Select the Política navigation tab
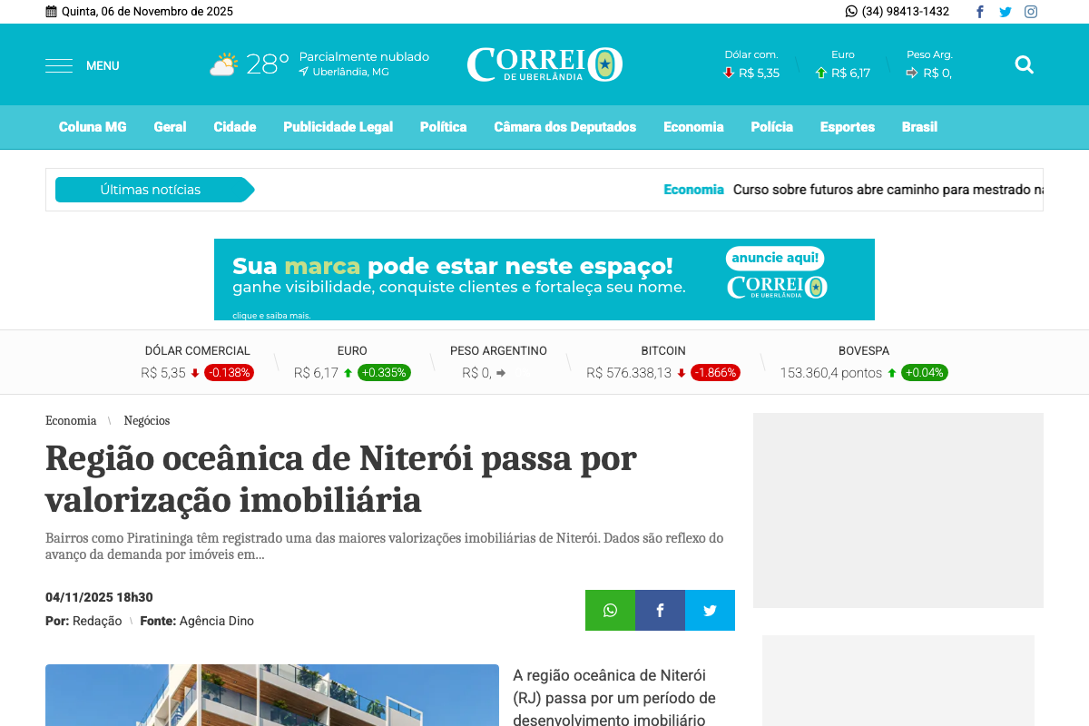1089x726 pixels. (x=443, y=127)
